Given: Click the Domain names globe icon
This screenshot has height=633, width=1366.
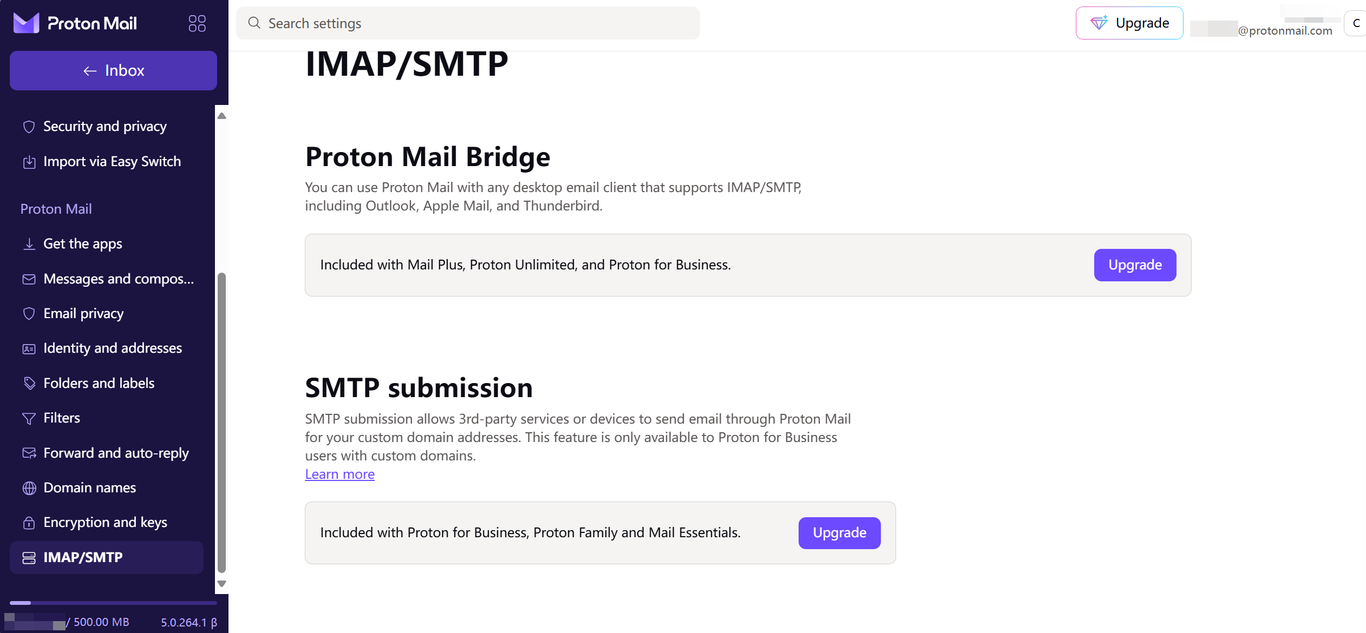Looking at the screenshot, I should (x=29, y=488).
